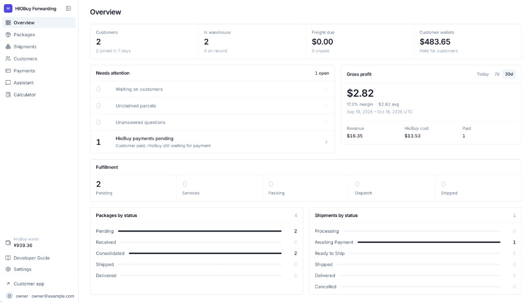This screenshot has height=302, width=530.
Task: Click the Settings gear icon
Action: click(8, 269)
